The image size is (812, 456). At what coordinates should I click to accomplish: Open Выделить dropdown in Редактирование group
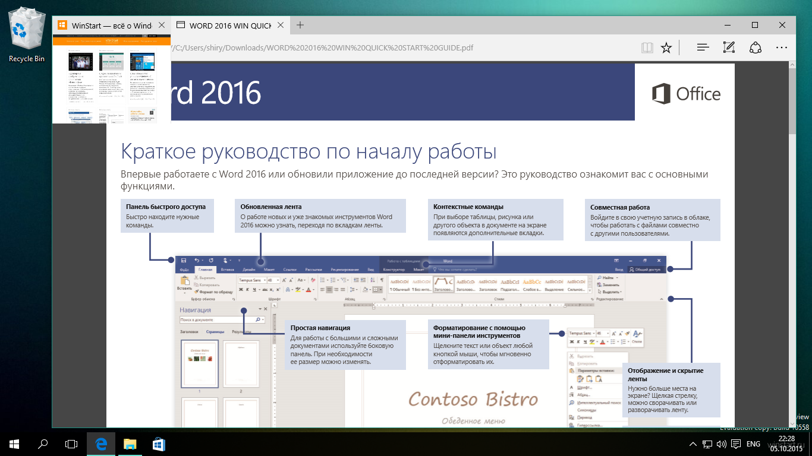click(x=621, y=292)
